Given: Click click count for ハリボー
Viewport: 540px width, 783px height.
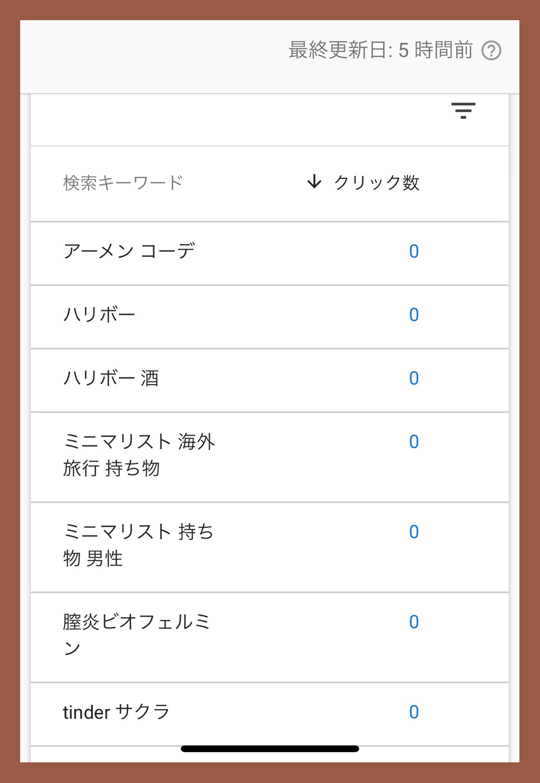Looking at the screenshot, I should point(414,315).
